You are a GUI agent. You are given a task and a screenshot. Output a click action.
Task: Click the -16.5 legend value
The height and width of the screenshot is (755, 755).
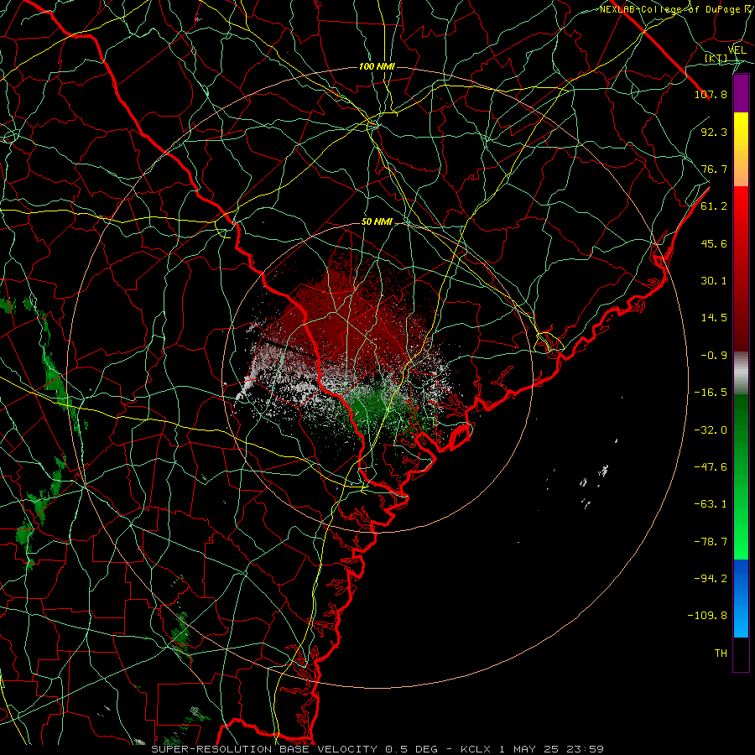pyautogui.click(x=711, y=393)
